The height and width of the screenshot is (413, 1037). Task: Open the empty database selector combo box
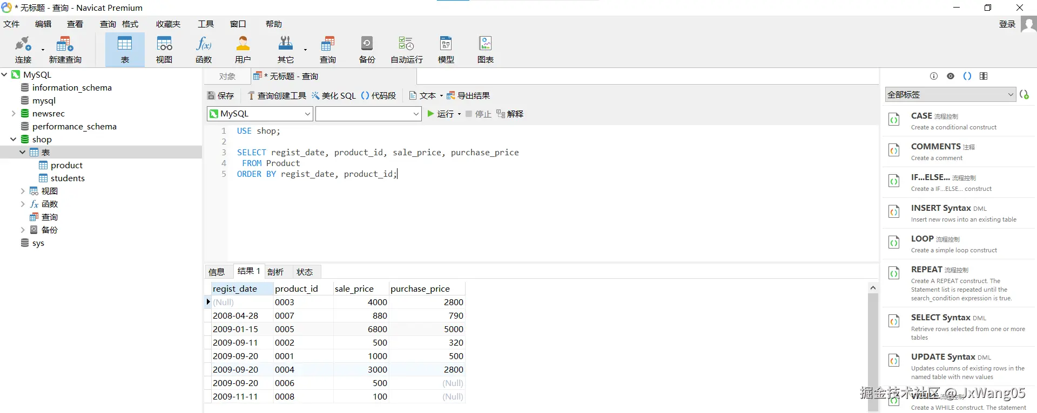368,114
